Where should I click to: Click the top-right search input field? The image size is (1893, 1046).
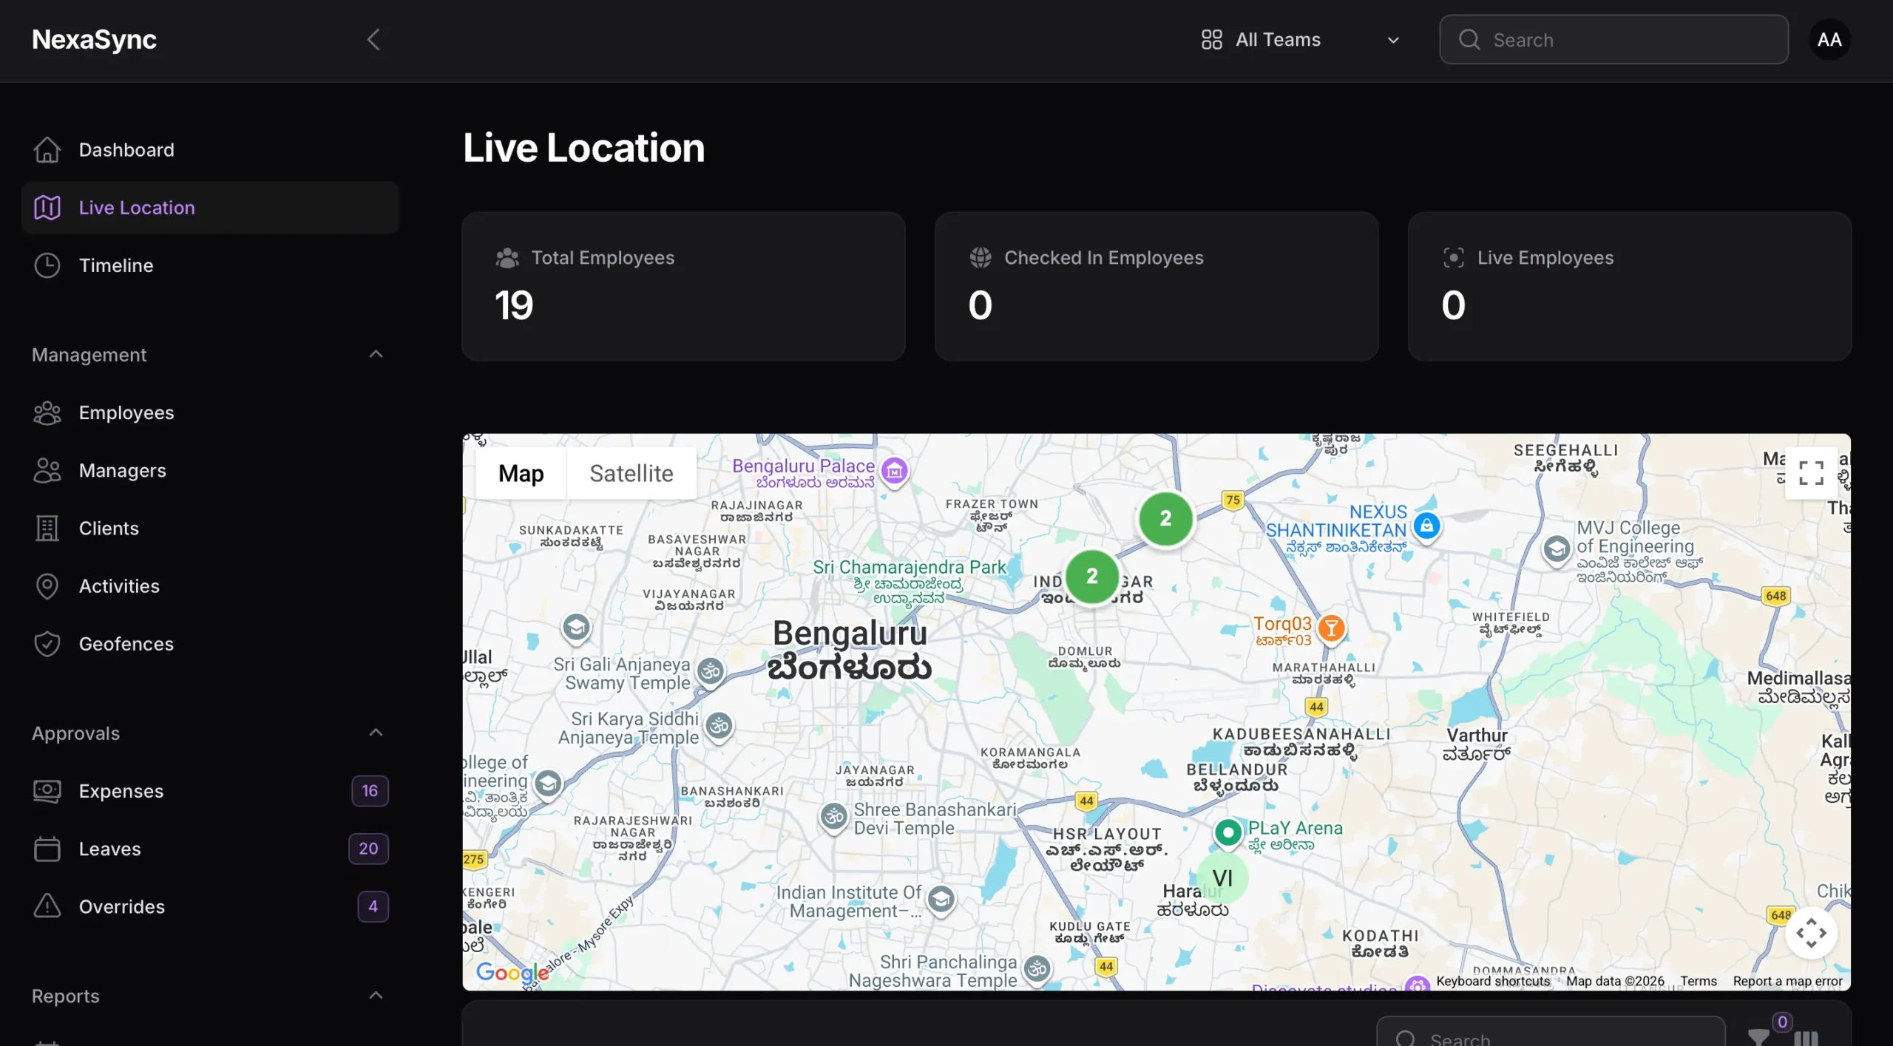tap(1612, 39)
